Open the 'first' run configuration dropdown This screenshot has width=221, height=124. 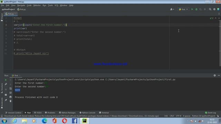[x=183, y=9]
